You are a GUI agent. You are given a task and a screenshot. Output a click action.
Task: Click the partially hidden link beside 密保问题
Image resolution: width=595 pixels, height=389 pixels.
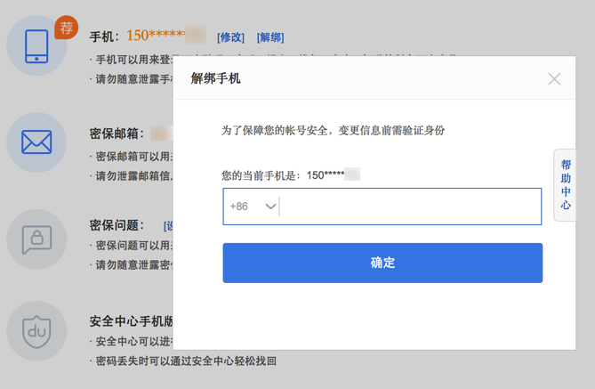[x=168, y=226]
